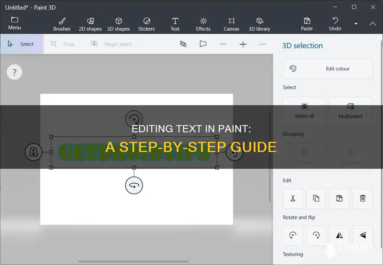Copy selection with the copy icon
383x265 pixels.
pyautogui.click(x=316, y=198)
